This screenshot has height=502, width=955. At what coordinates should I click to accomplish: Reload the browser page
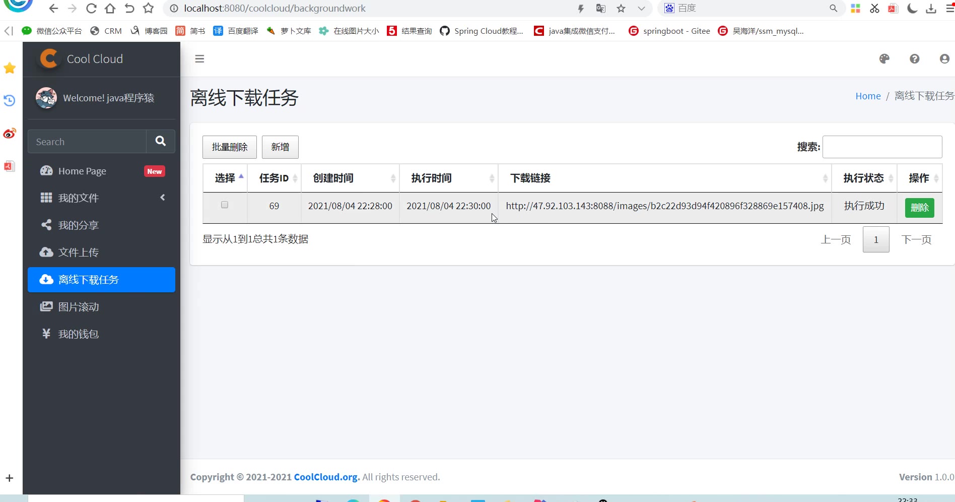tap(91, 9)
